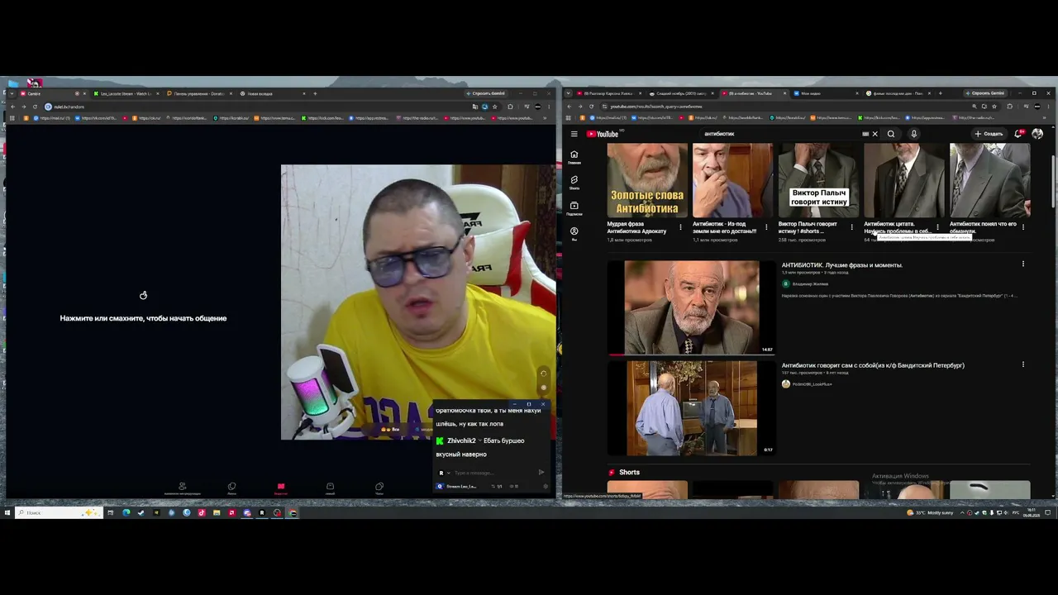Go to the YouTube logo home page
The image size is (1058, 595).
click(603, 134)
